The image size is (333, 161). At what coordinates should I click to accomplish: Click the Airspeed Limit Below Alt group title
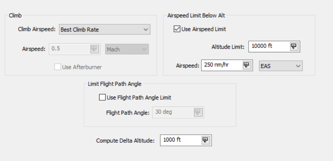coord(196,15)
